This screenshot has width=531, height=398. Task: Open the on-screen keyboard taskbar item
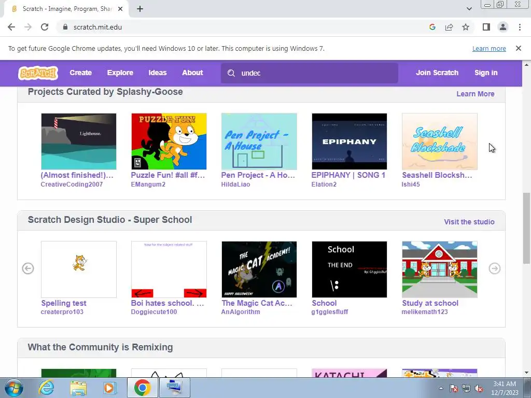(174, 388)
